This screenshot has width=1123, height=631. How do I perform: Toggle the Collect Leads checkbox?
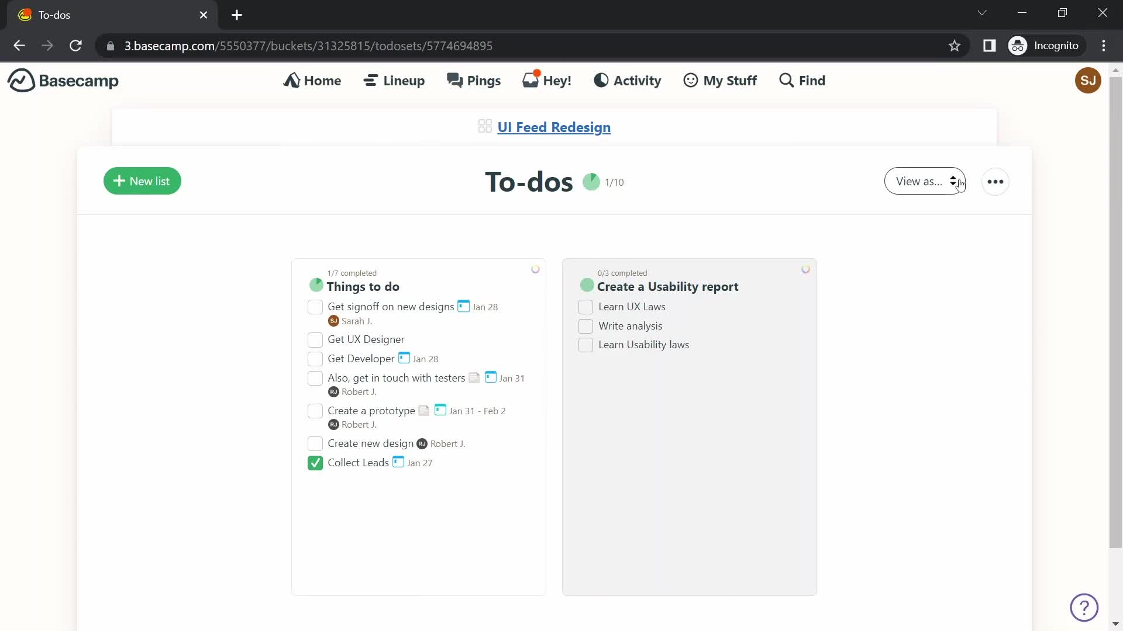coord(315,462)
